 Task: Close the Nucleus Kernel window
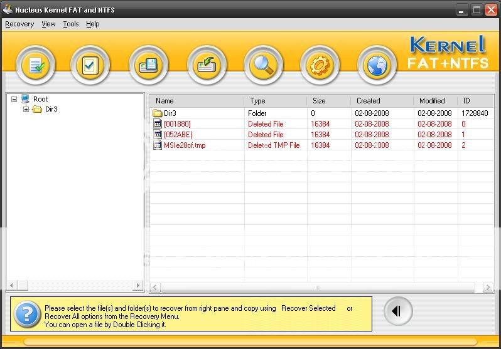pyautogui.click(x=492, y=9)
